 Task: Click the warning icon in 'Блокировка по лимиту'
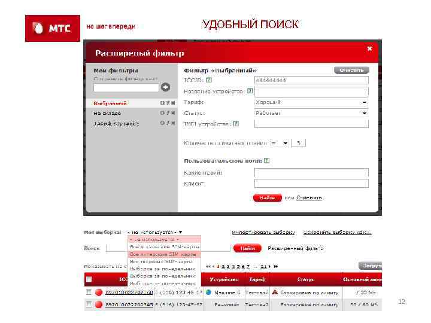click(x=275, y=292)
